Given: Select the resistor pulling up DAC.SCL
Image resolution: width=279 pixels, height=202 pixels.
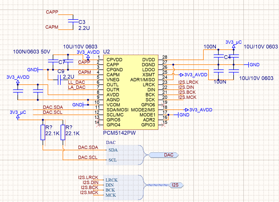Looking at the screenshot, I should [x=63, y=133].
